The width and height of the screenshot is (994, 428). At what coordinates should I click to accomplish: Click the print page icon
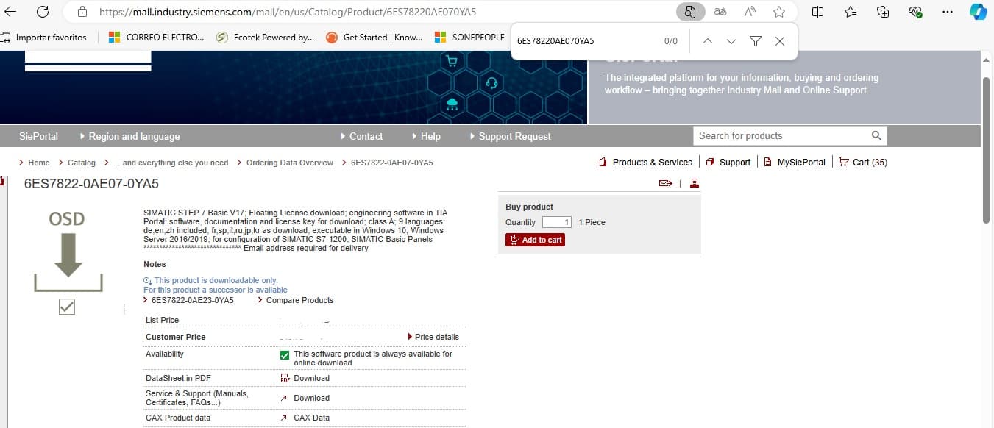coord(692,182)
